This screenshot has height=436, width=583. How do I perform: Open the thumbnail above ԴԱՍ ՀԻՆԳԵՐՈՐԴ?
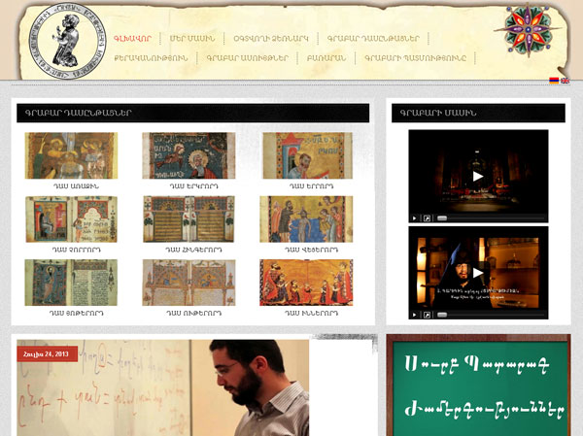189,219
